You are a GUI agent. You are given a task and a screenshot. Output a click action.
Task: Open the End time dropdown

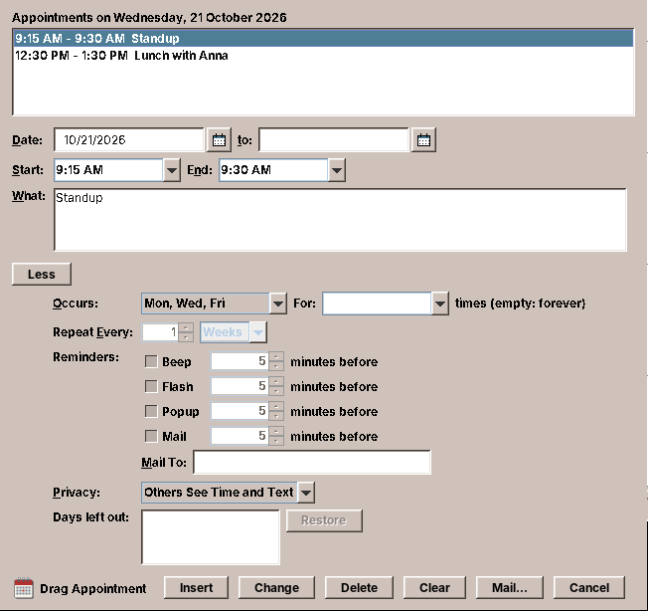click(337, 170)
